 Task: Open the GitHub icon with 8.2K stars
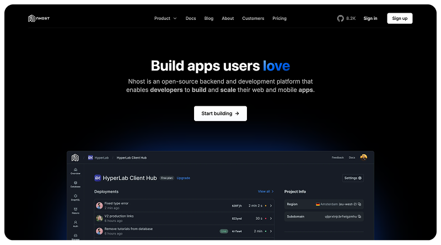pos(340,19)
